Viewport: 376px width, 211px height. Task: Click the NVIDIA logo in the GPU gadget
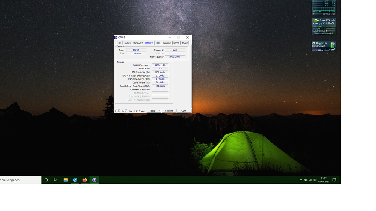point(315,20)
